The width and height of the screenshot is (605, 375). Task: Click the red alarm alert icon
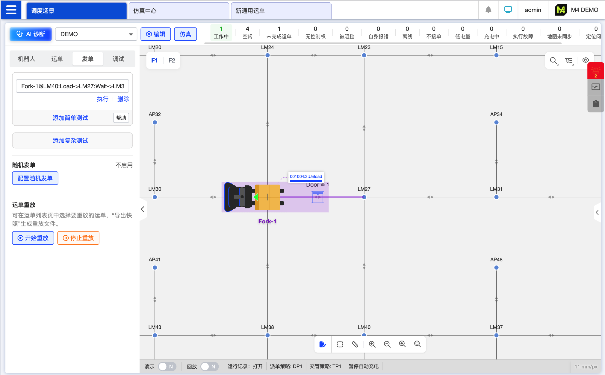(x=595, y=71)
